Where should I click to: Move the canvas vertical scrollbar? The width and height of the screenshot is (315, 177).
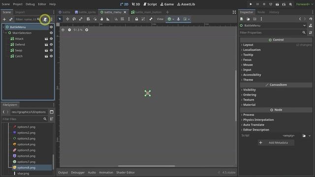coord(236,95)
